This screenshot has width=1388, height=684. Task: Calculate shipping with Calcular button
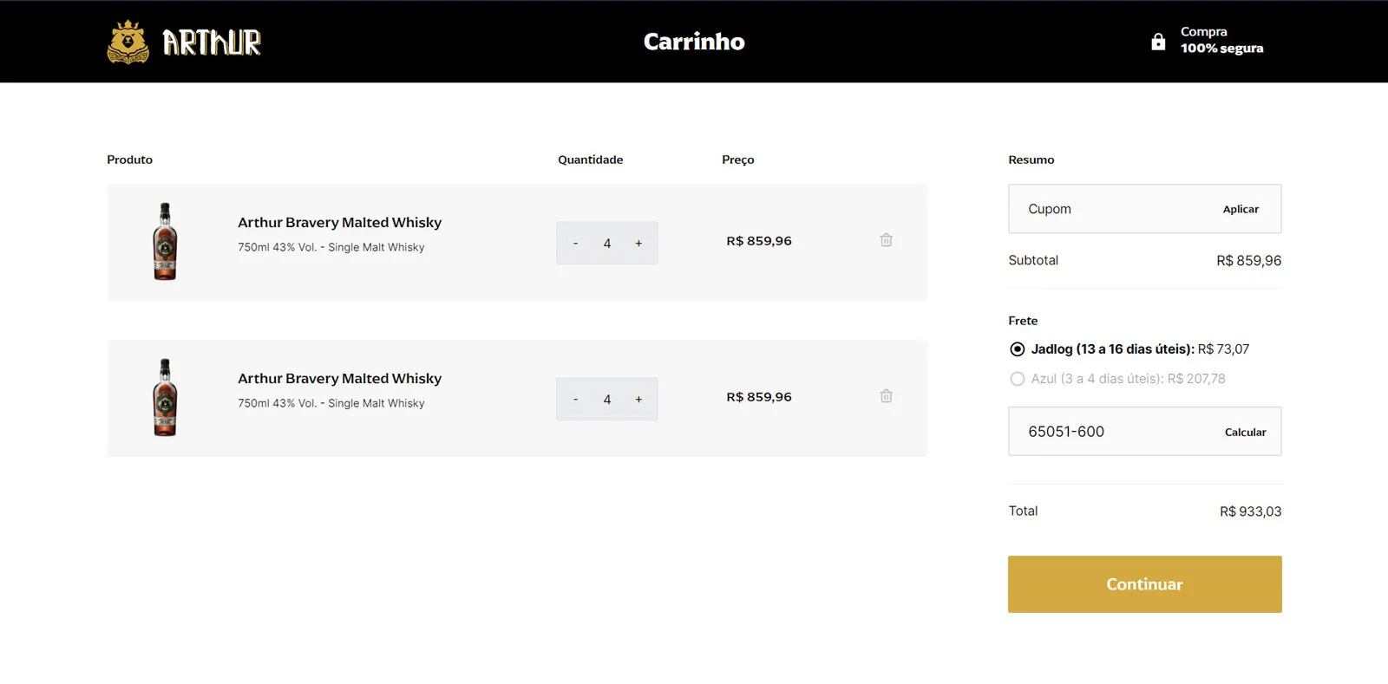click(x=1245, y=432)
